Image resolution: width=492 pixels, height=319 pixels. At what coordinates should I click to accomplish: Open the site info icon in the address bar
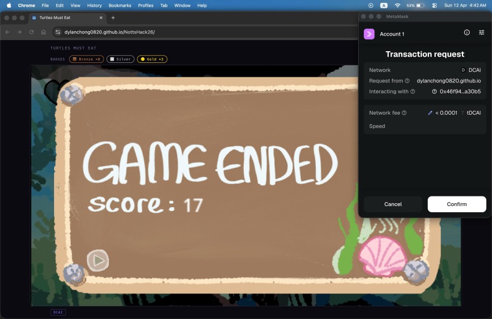(58, 32)
